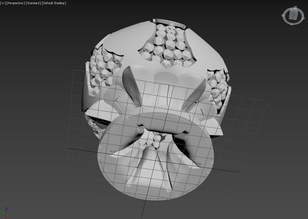Open the [Standard] viewport settings menu
Viewport: 308px width, 219px height.
pyautogui.click(x=33, y=3)
